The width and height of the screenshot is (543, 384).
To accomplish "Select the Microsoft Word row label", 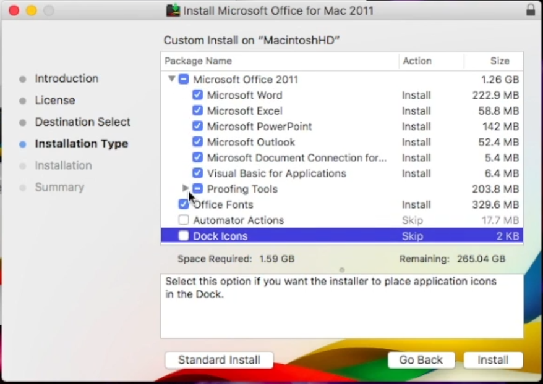I will point(244,95).
